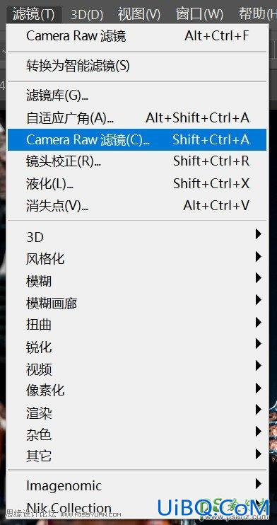This screenshot has width=277, height=525.
Task: Select 转换为智能滤镜(S)
Action: (137, 66)
